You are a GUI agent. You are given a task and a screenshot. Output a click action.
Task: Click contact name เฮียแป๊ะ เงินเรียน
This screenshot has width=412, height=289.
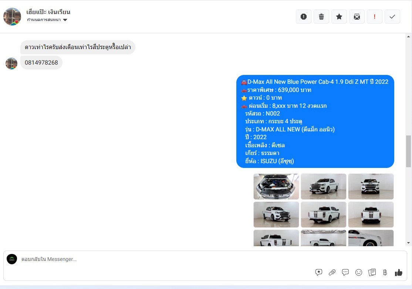48,12
